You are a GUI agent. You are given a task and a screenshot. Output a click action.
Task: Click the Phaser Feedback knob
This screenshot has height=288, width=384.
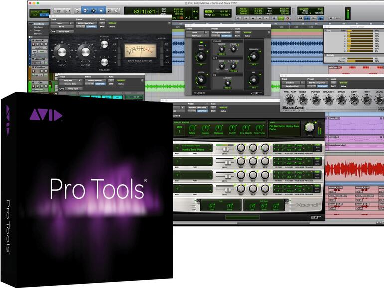[x=254, y=57]
